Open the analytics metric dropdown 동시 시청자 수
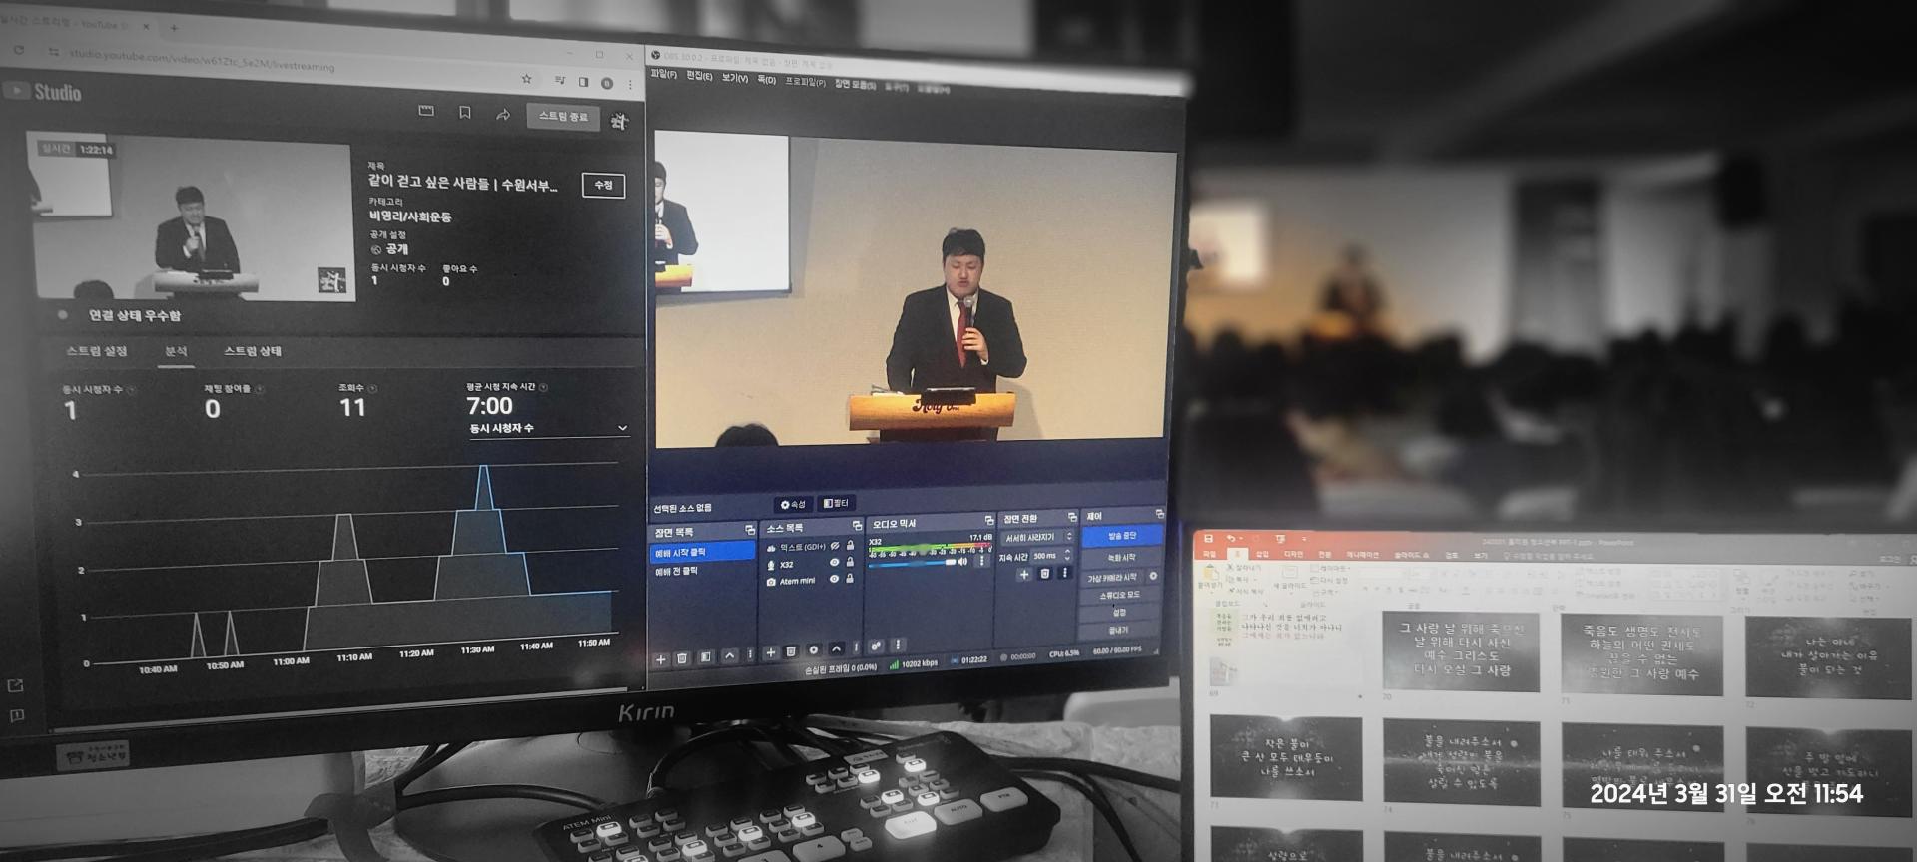This screenshot has width=1917, height=862. pos(548,428)
